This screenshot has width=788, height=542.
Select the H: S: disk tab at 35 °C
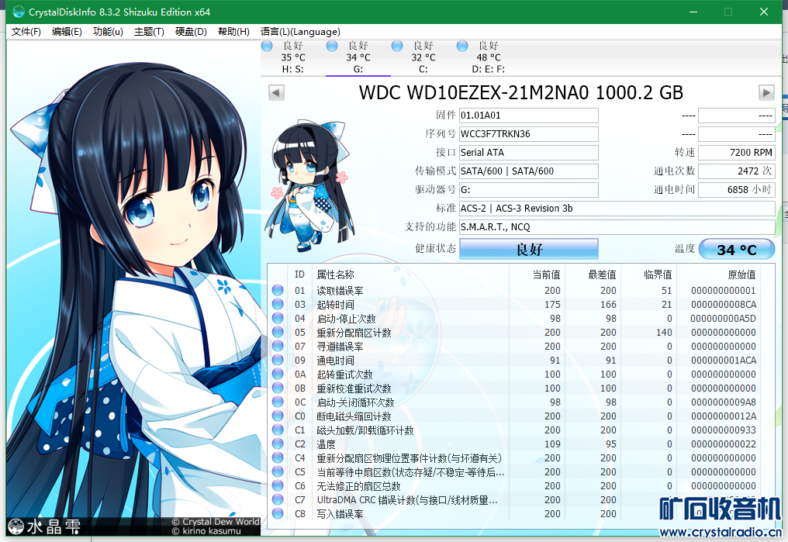[293, 57]
